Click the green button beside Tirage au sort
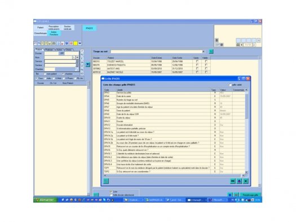296x222 pixels. point(211,51)
